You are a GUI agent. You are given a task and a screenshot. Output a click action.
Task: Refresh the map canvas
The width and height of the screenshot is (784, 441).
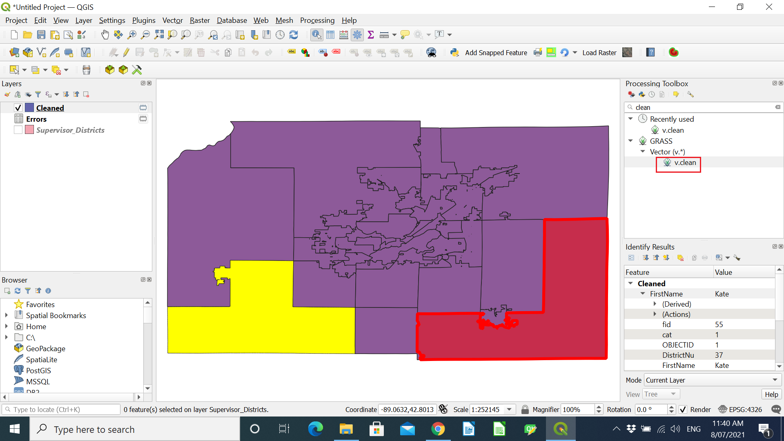point(294,35)
